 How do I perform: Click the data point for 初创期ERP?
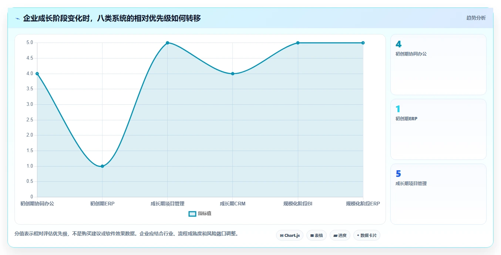click(102, 166)
